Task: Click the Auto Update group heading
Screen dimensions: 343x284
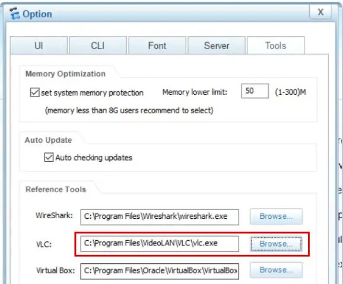Action: pos(48,140)
